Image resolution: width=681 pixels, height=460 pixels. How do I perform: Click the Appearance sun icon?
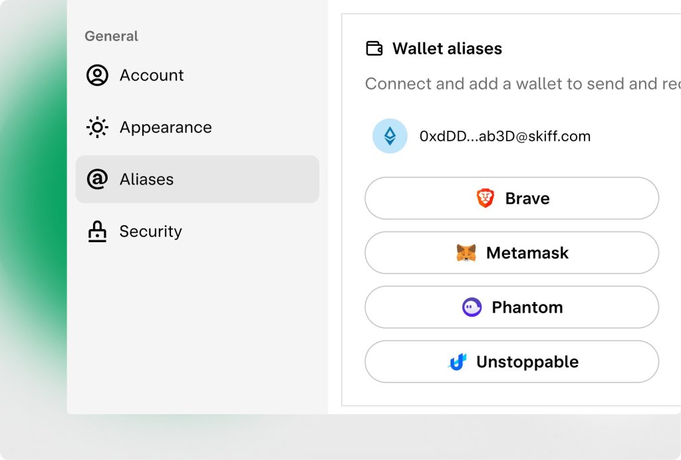click(97, 127)
